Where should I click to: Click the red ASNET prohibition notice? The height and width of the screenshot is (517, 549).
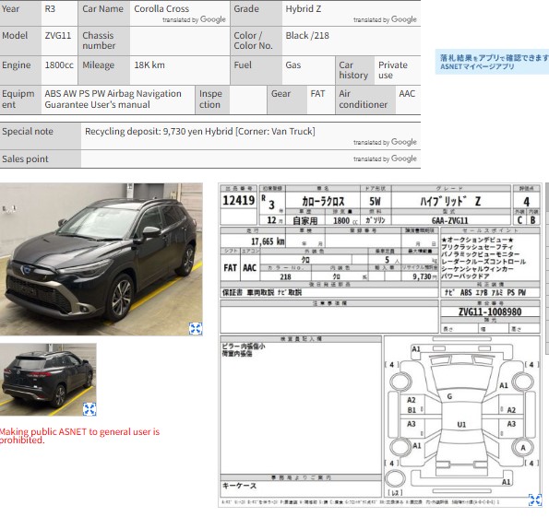click(x=79, y=436)
